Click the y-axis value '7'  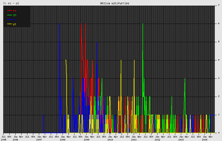219,5
